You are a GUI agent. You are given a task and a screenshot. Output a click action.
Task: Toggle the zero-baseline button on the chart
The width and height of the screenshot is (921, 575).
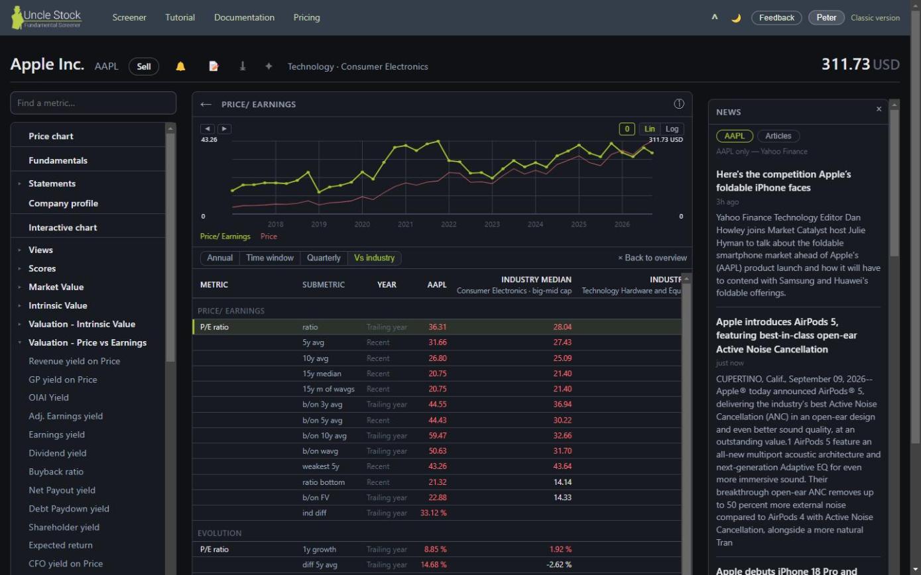click(x=627, y=129)
